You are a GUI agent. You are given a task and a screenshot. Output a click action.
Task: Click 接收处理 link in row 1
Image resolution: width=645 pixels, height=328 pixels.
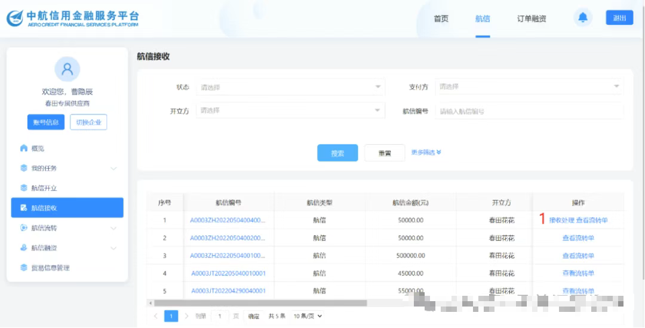tap(561, 220)
